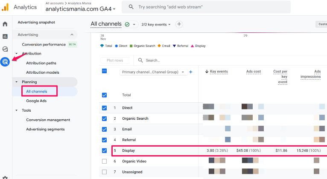
Task: Select All channels in Planning menu
Action: point(37,91)
